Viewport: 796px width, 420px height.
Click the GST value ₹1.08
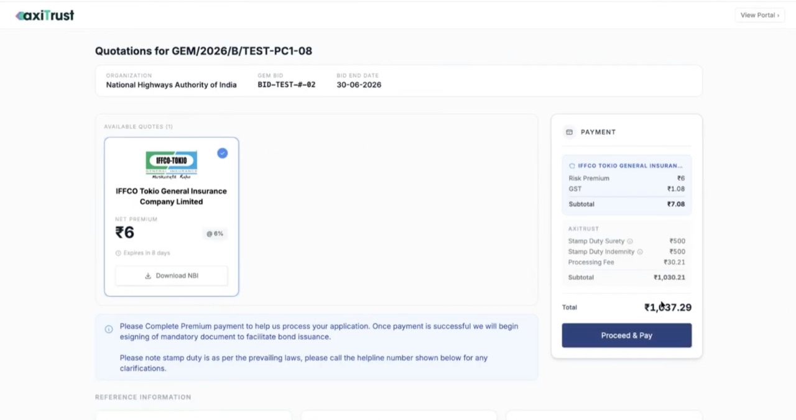[x=676, y=189]
